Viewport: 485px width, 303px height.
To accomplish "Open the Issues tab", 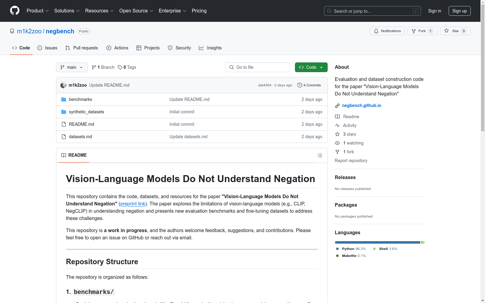I will tap(47, 48).
